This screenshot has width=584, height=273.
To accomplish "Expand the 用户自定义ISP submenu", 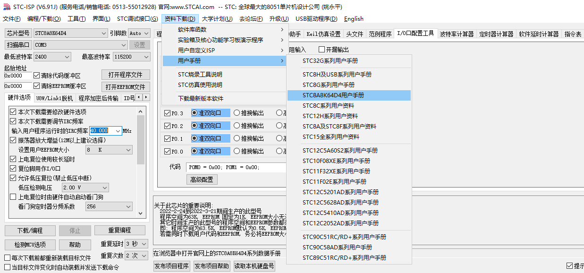I will (225, 50).
